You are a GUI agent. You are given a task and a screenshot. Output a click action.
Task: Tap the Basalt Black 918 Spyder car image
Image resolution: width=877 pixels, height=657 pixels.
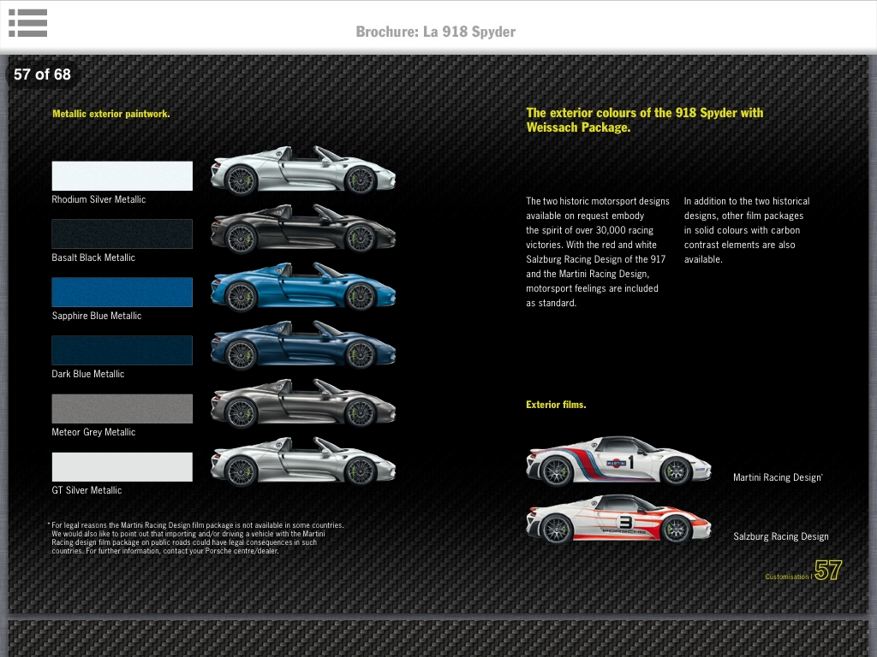click(303, 228)
